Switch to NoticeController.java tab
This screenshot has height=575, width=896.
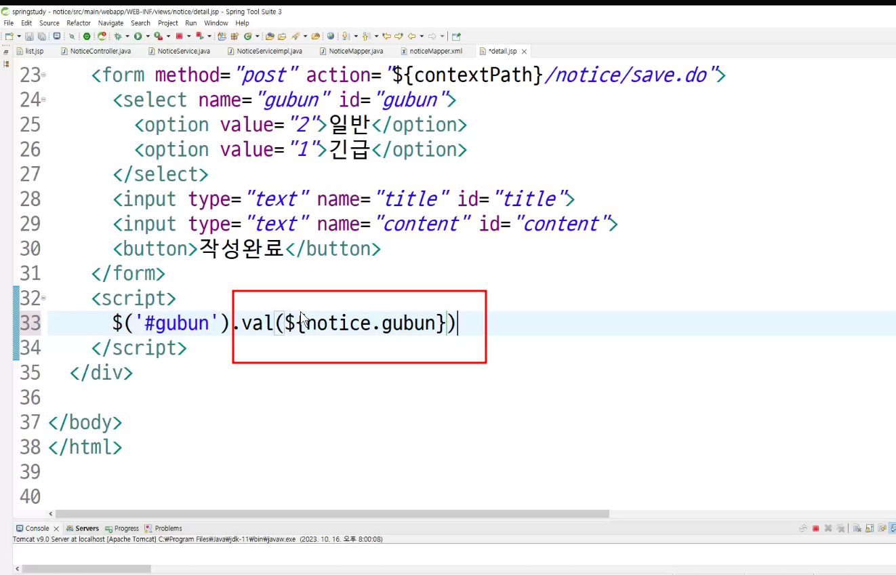tap(96, 51)
